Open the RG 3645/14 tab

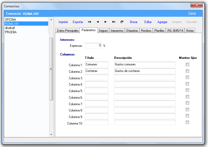(x=175, y=31)
